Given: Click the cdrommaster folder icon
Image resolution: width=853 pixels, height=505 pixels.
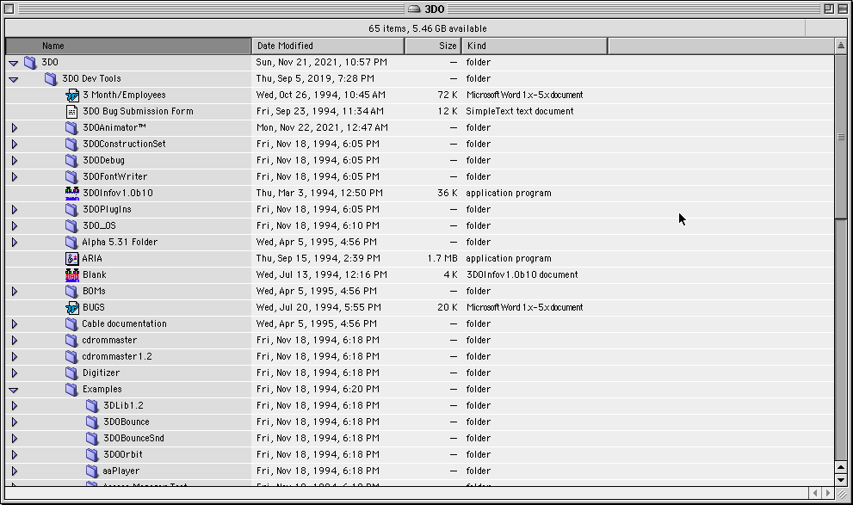Looking at the screenshot, I should click(71, 341).
